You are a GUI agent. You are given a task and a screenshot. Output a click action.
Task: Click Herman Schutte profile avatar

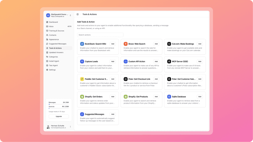click(48, 127)
